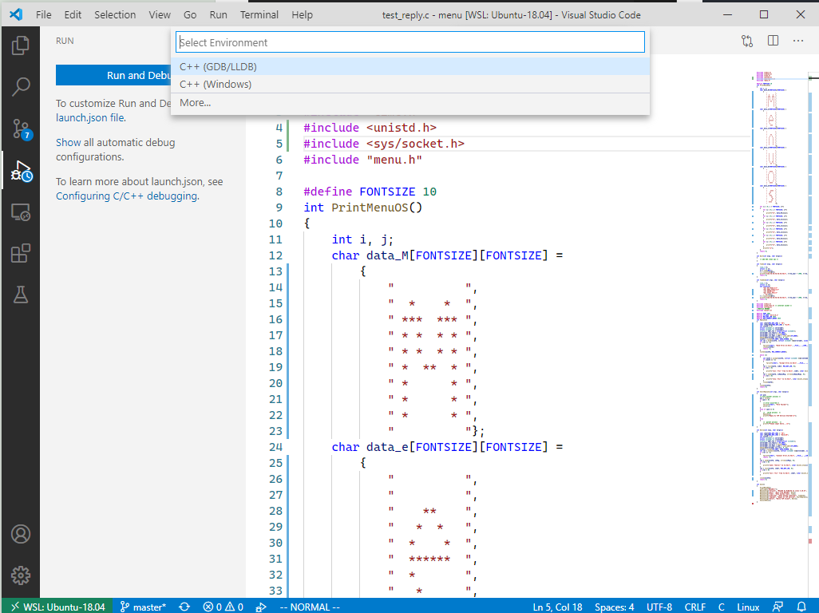Open the Terminal menu
The width and height of the screenshot is (819, 613).
pyautogui.click(x=259, y=14)
